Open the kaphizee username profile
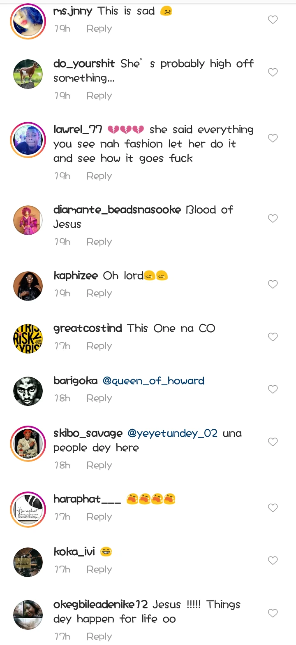The width and height of the screenshot is (296, 645). click(76, 275)
